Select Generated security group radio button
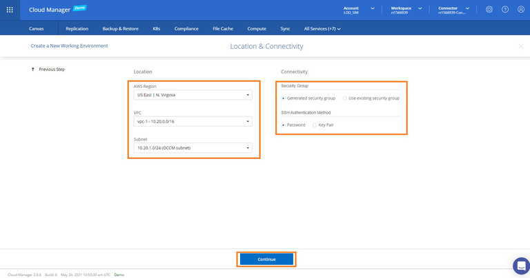530x278 pixels. [x=284, y=98]
